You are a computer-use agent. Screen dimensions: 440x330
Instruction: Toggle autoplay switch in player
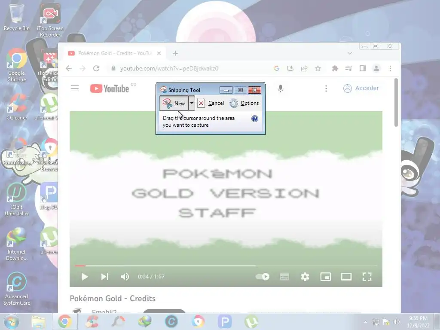(x=263, y=277)
